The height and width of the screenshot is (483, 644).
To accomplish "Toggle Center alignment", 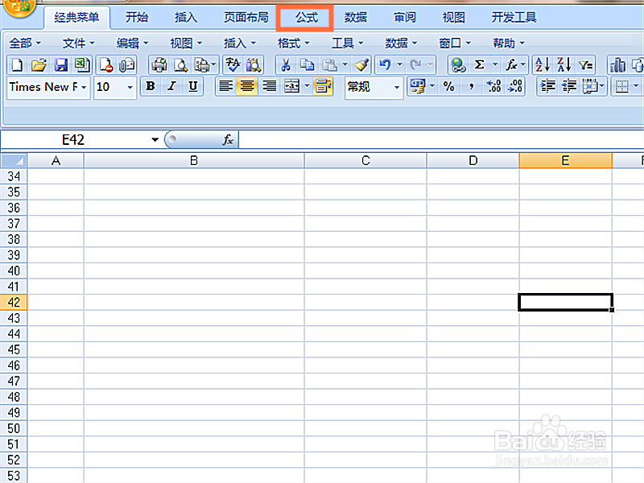I will 247,87.
